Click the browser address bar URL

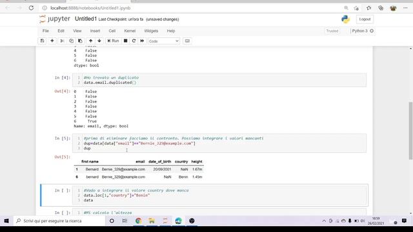point(90,8)
